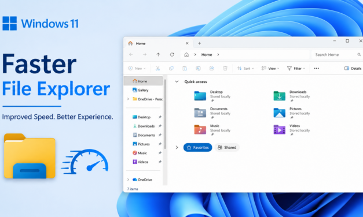The image size is (363, 217).
Task: Click the Share icon in toolbar
Action: pyautogui.click(x=211, y=68)
